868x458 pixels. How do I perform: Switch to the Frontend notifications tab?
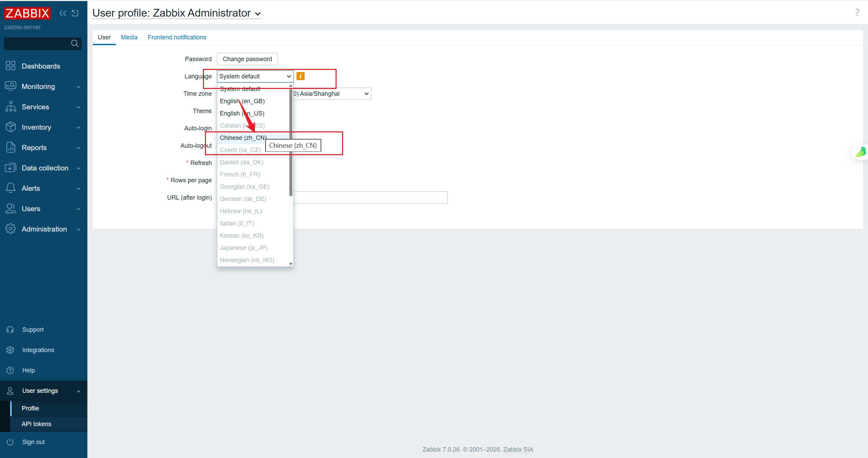point(177,37)
